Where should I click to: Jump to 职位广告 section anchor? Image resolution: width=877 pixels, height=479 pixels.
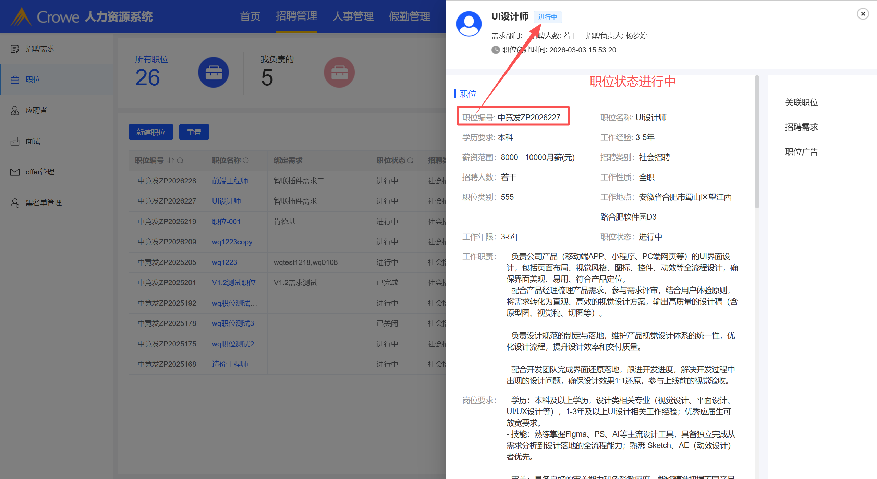pos(801,152)
